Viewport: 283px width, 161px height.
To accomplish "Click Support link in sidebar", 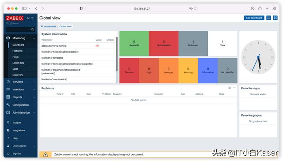I will pyautogui.click(x=17, y=123).
